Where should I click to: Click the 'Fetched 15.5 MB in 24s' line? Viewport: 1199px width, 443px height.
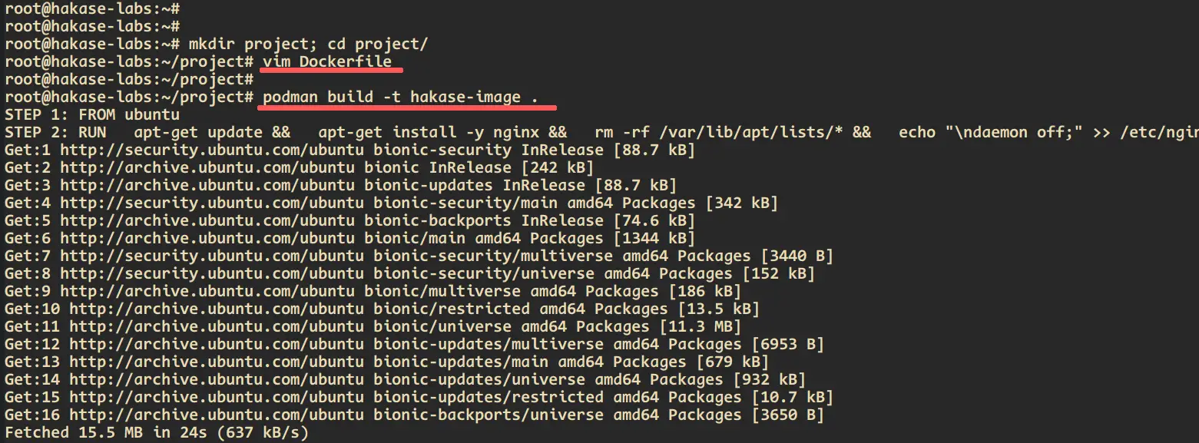click(156, 433)
